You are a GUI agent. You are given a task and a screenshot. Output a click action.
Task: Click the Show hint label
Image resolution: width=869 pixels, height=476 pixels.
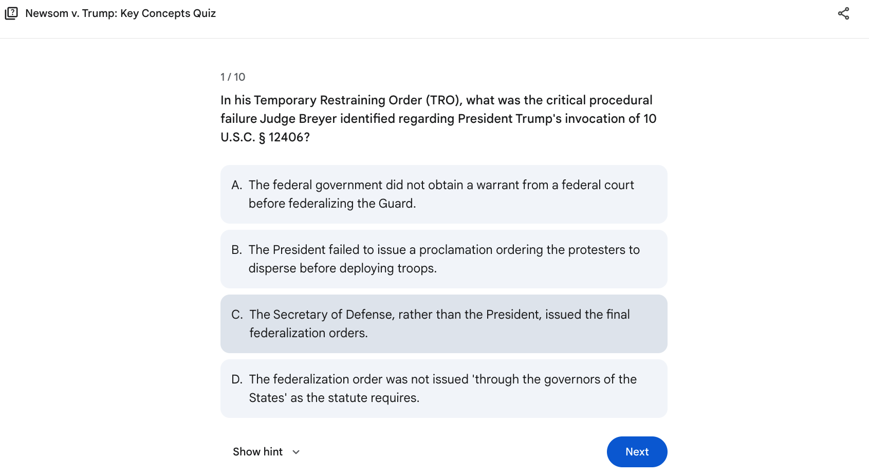257,452
